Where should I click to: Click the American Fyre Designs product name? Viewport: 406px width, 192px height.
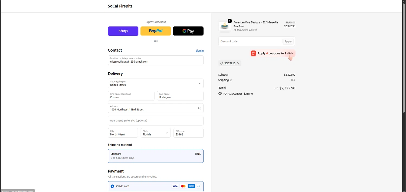tap(256, 24)
